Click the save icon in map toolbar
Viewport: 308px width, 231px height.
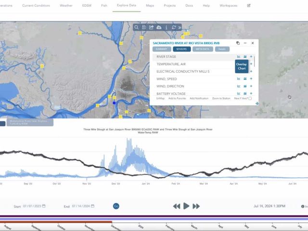144,27
